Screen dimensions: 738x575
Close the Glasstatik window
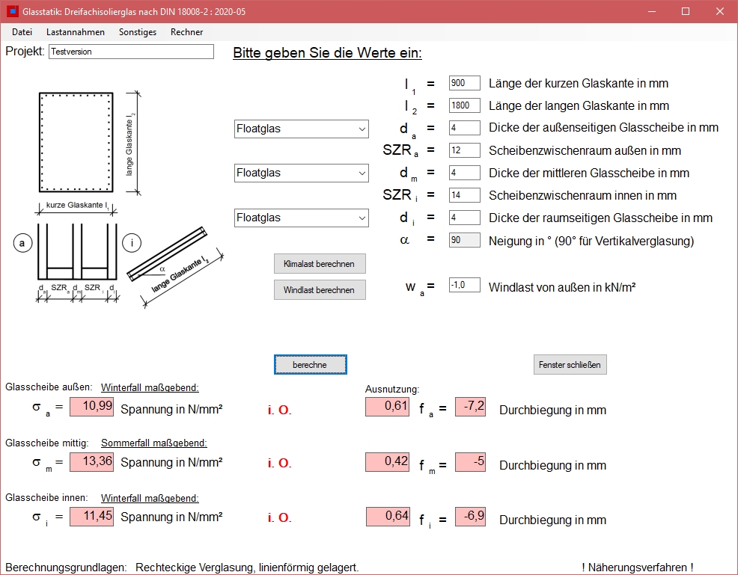point(719,11)
